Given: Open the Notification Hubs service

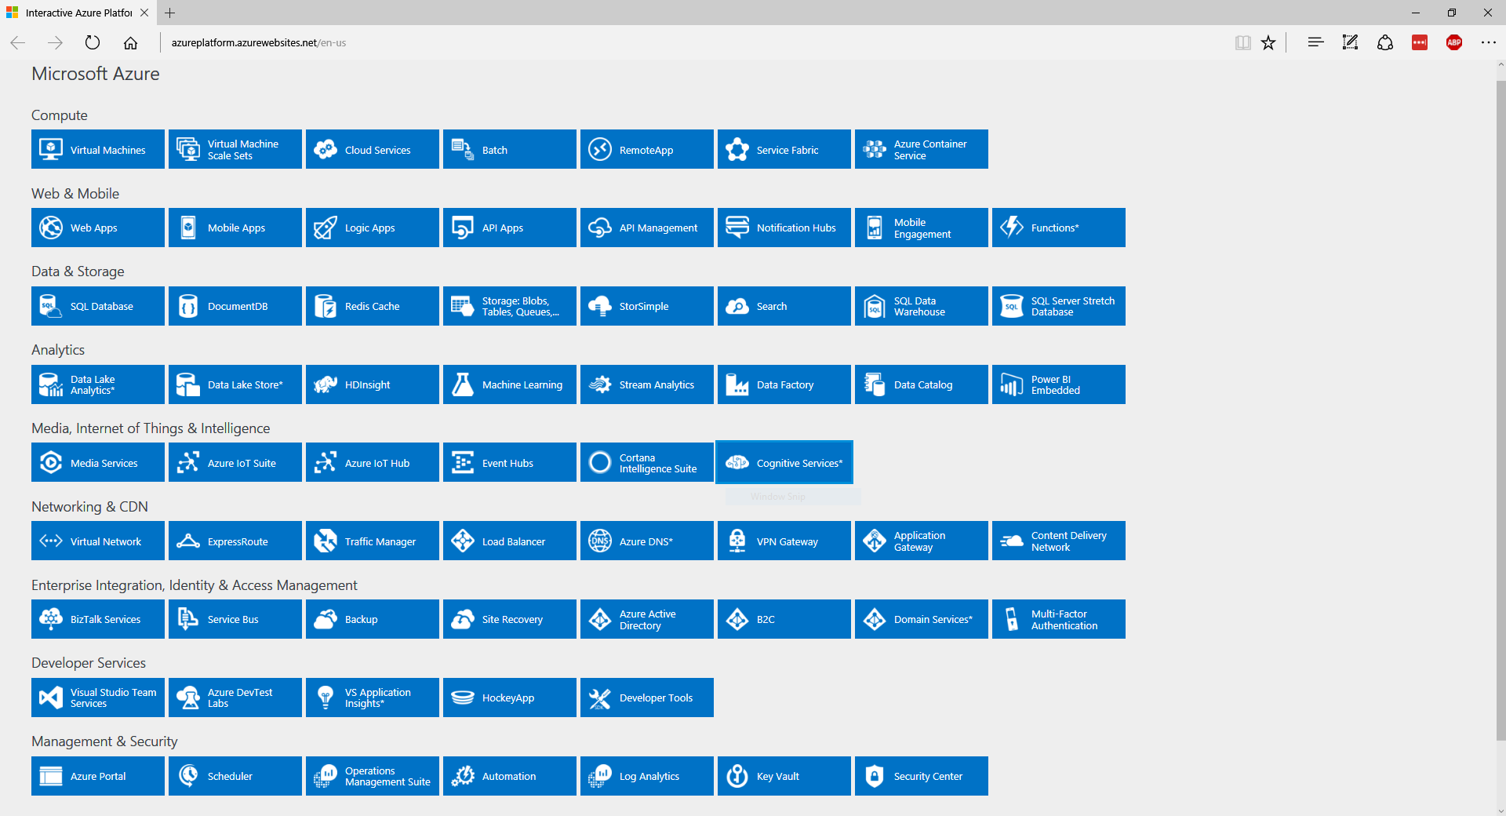Looking at the screenshot, I should pos(784,228).
